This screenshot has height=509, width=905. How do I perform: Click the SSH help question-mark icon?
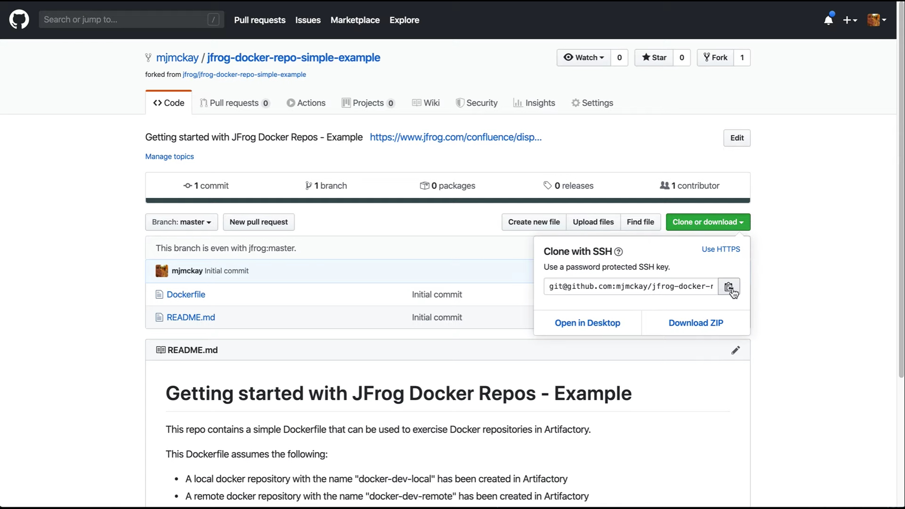618,252
